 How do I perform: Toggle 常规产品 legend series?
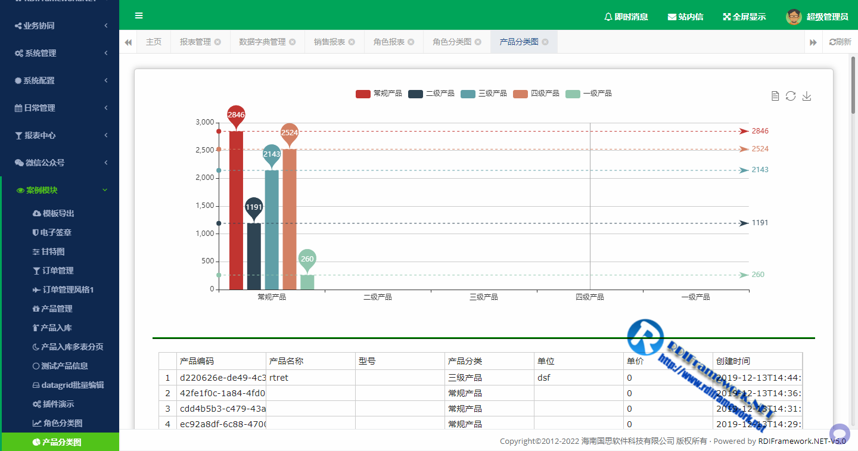(x=379, y=94)
